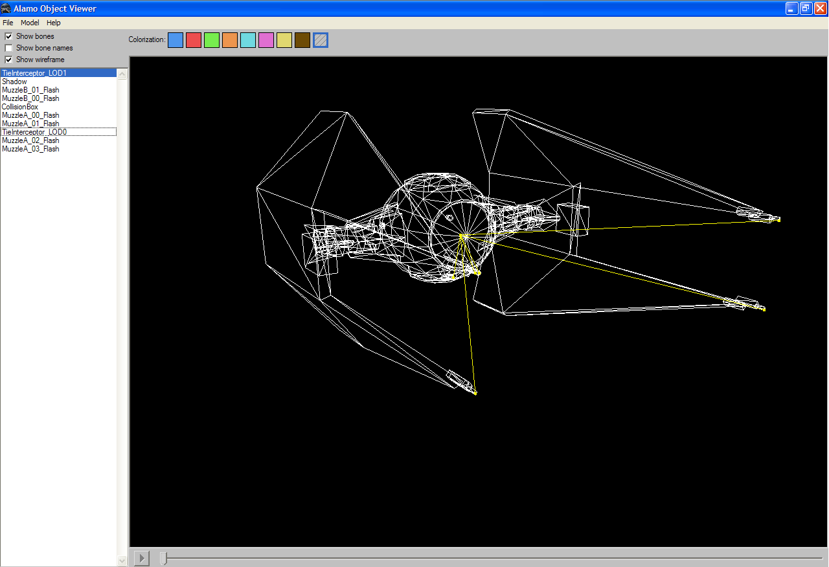This screenshot has height=567, width=829.
Task: Enable the Show bone names checkbox
Action: (8, 48)
